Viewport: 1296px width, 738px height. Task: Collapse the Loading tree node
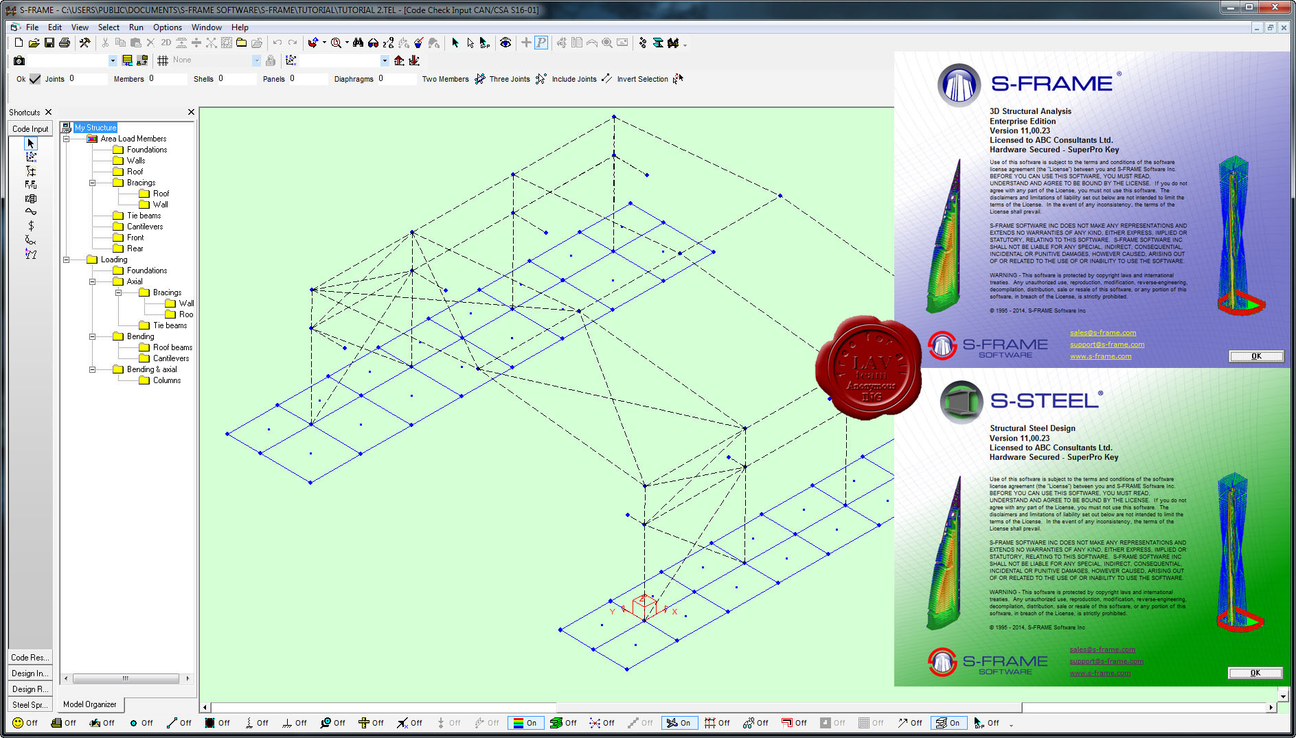67,260
